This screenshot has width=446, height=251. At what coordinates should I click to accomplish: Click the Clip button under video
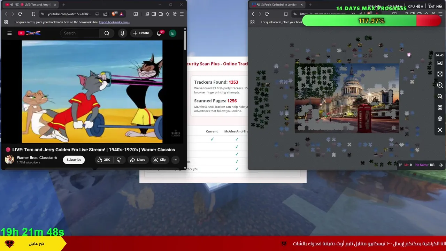[159, 160]
